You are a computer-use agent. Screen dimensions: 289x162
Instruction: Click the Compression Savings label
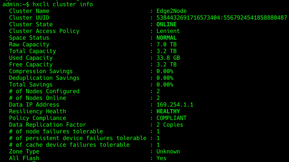click(x=41, y=71)
